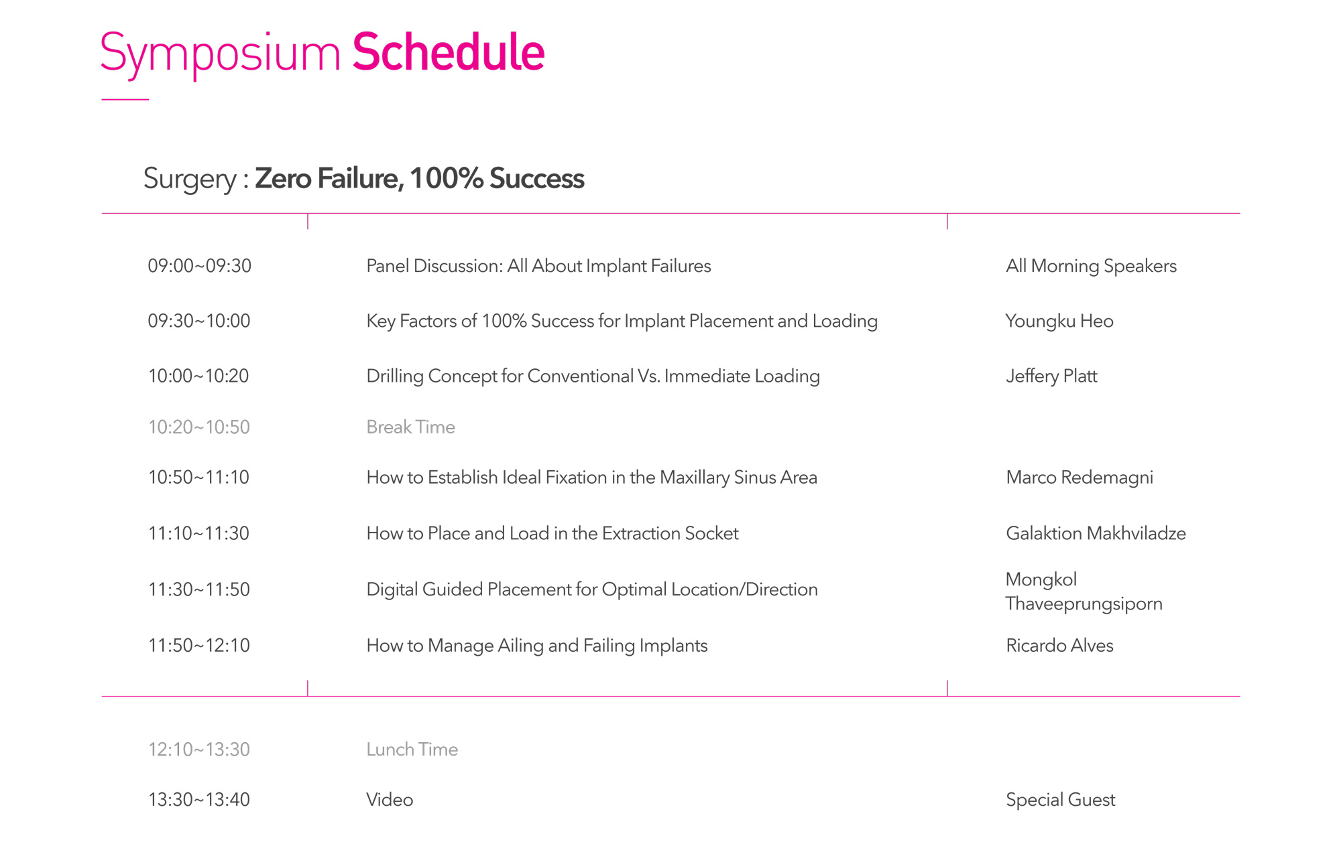Viewport: 1341px width, 846px height.
Task: Click speaker name Marco Redemagni
Action: click(1080, 477)
